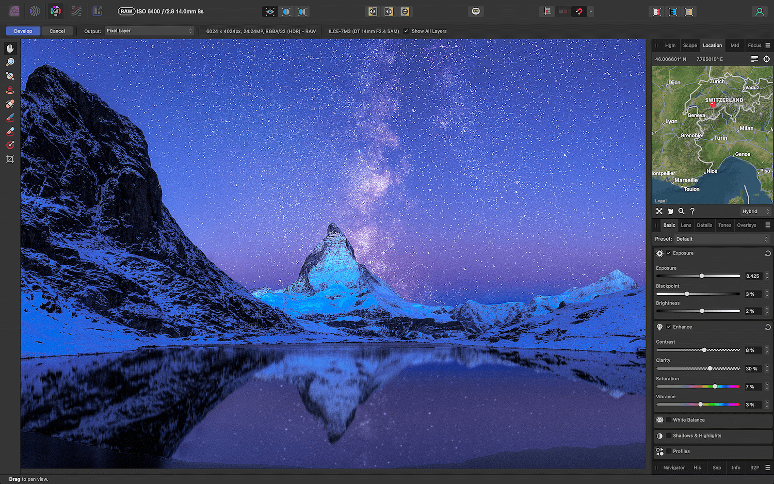The image size is (774, 484).
Task: Select the Blemish Removal bandage tool
Action: [10, 104]
